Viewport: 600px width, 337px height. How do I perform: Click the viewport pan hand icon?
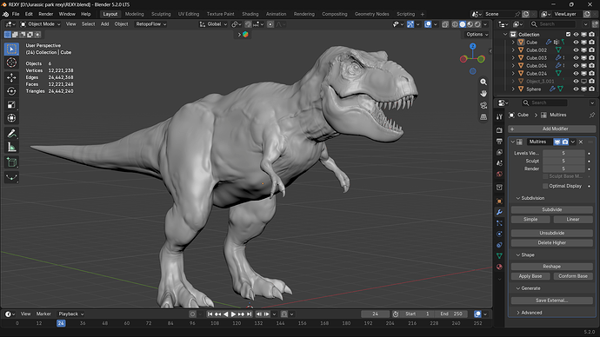click(x=483, y=94)
